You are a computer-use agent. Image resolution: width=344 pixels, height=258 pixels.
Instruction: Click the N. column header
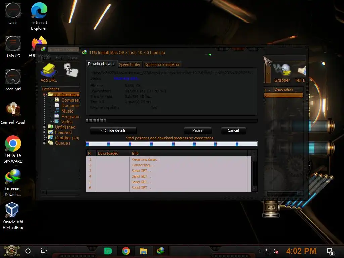(91, 153)
